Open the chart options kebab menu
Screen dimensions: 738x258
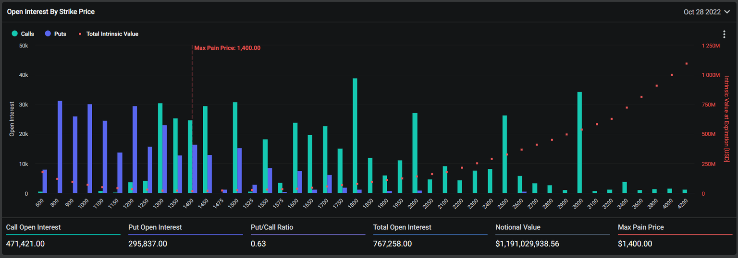tap(724, 34)
